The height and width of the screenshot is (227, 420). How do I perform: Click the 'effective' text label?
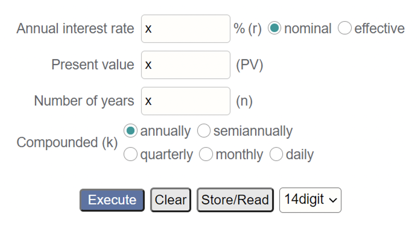[x=379, y=28]
